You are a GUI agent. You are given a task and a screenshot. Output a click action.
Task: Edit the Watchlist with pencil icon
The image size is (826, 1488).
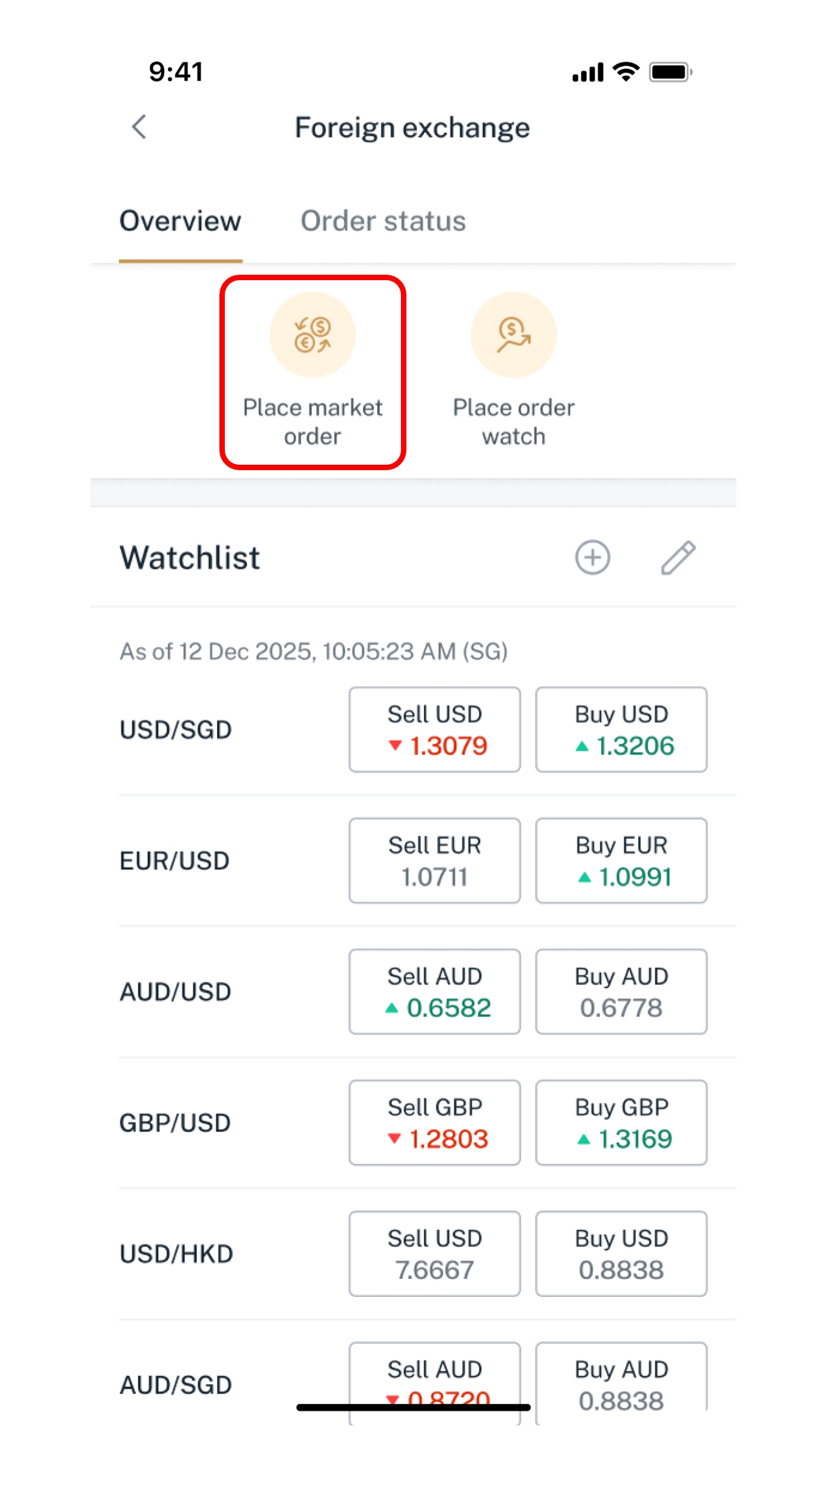[678, 557]
